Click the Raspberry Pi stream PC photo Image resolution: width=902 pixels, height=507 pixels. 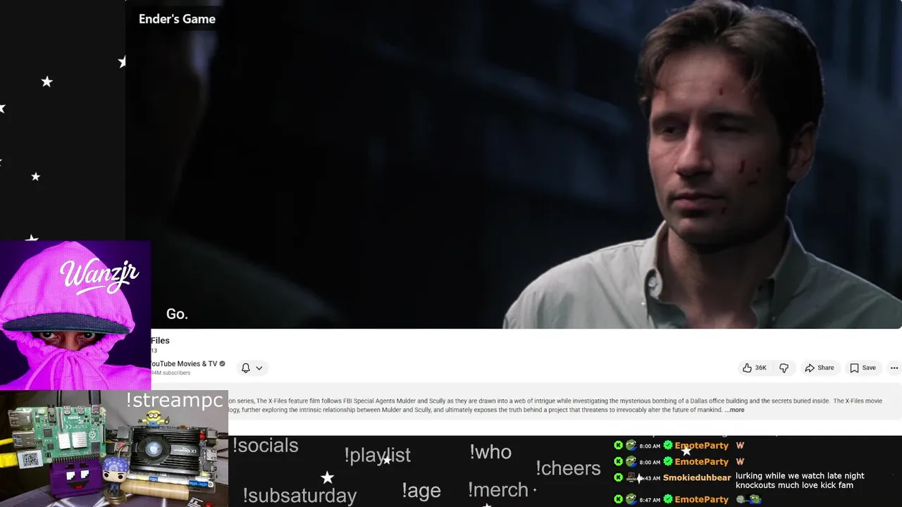tap(114, 449)
